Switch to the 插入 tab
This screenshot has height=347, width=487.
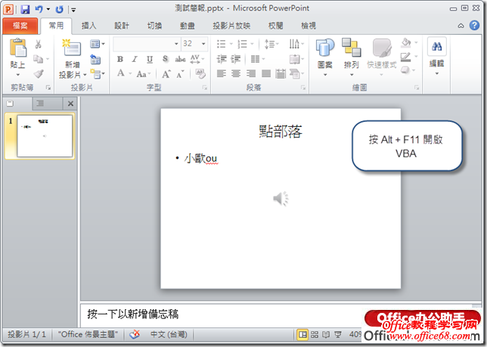[88, 26]
